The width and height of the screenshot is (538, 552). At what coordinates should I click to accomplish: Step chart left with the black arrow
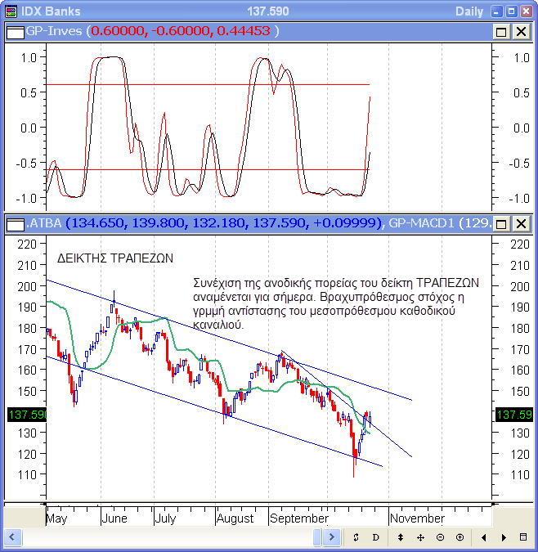484,537
